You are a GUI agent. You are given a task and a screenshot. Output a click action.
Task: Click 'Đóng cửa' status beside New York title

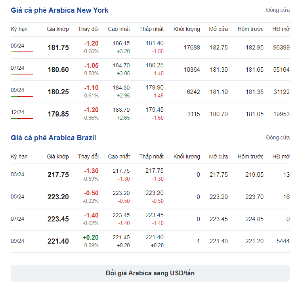pos(278,10)
